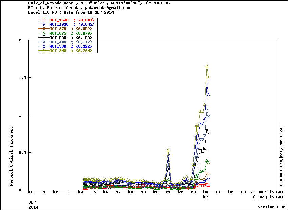Click the AOT_440 legend label

tap(58, 42)
